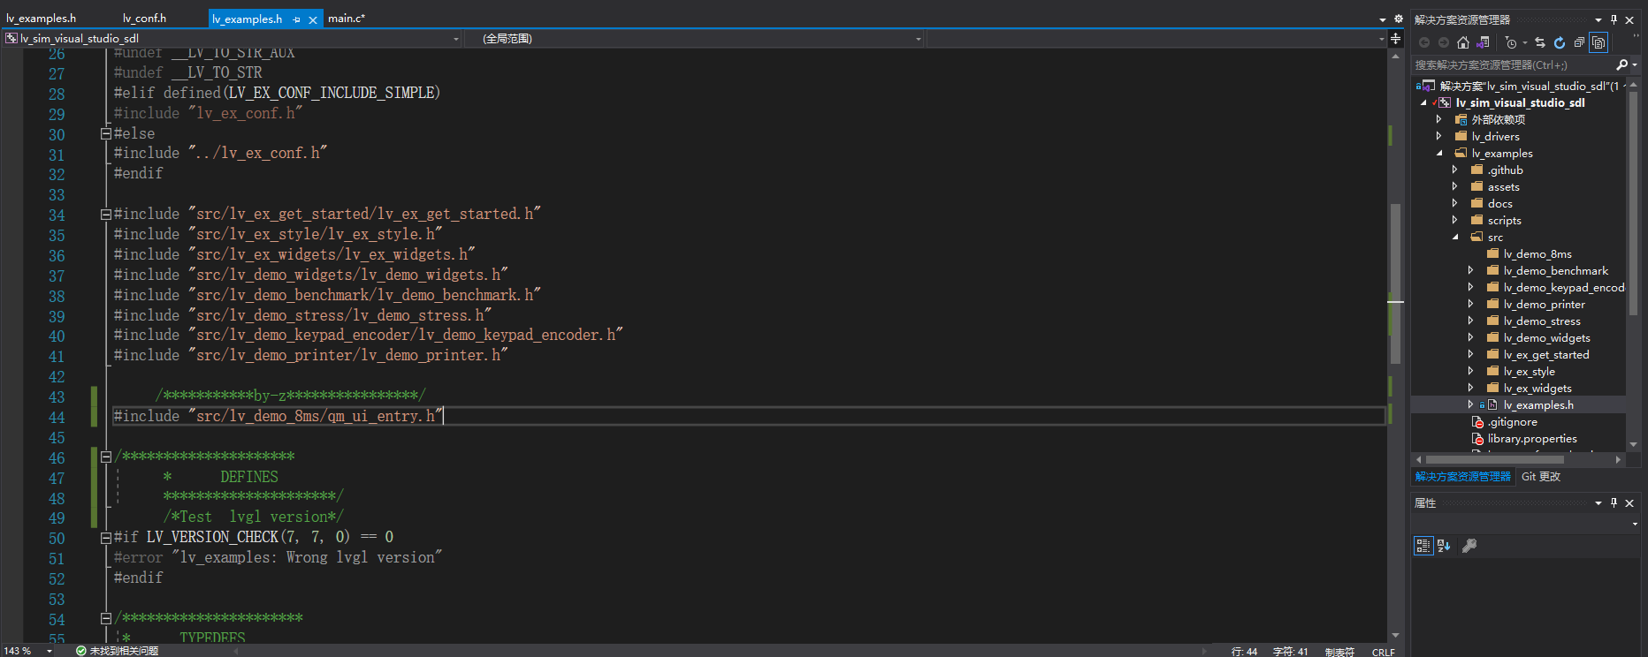The height and width of the screenshot is (657, 1648).
Task: Toggle pin on the active lv_examples.h tab
Action: point(297,19)
